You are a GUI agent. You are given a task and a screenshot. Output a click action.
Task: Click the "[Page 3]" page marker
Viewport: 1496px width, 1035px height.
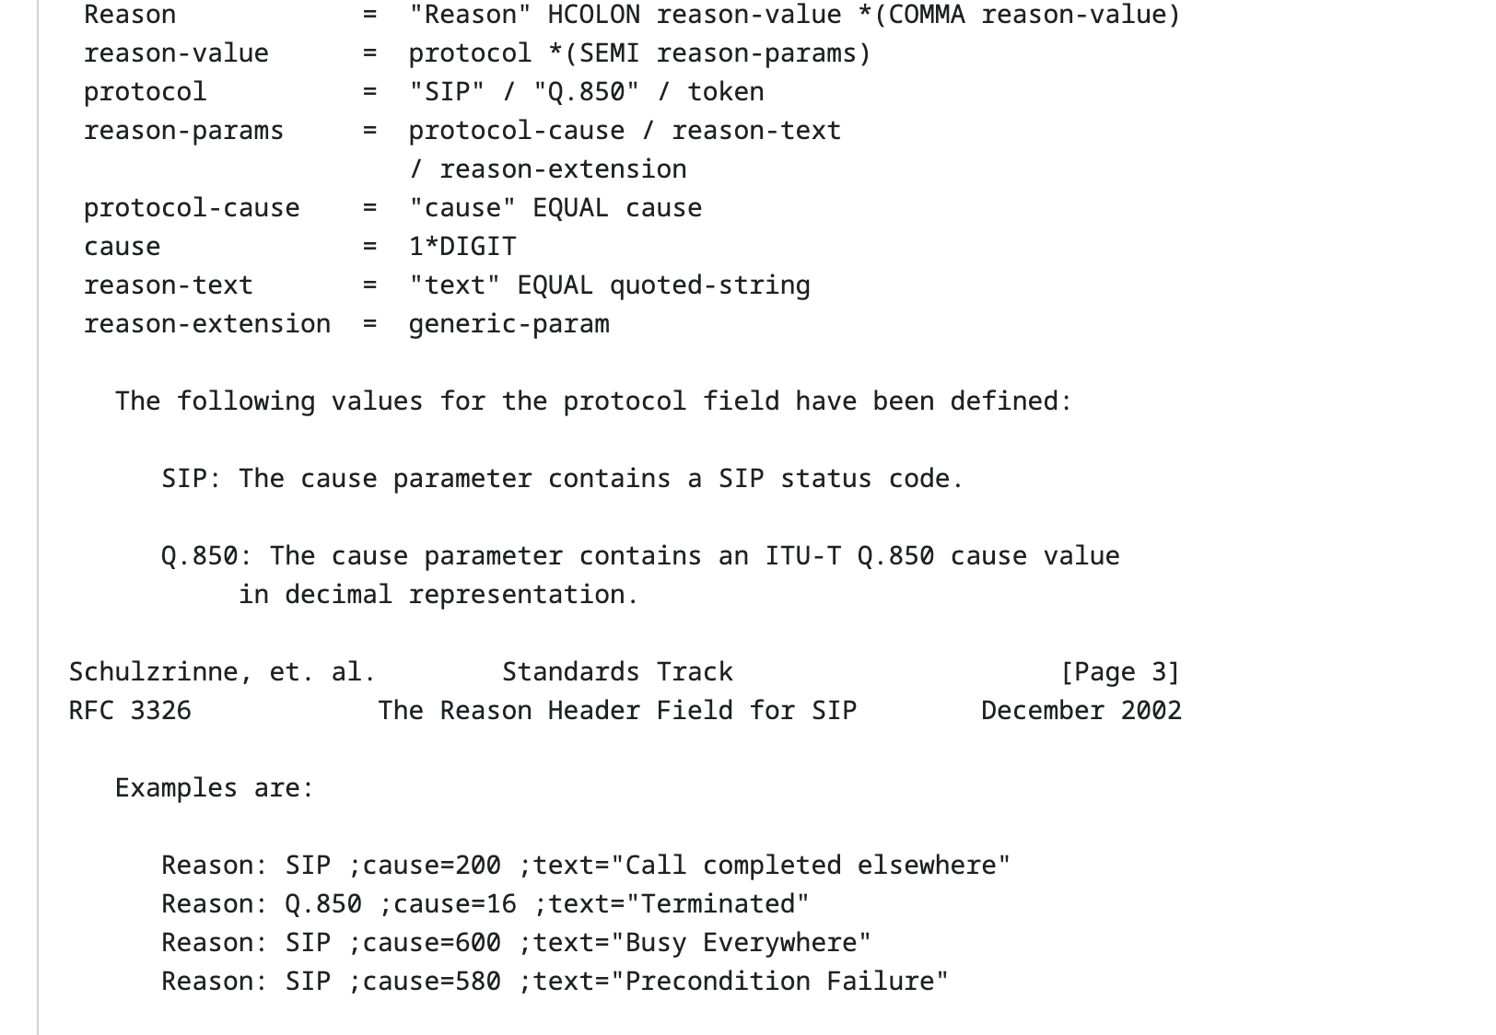tap(1119, 672)
